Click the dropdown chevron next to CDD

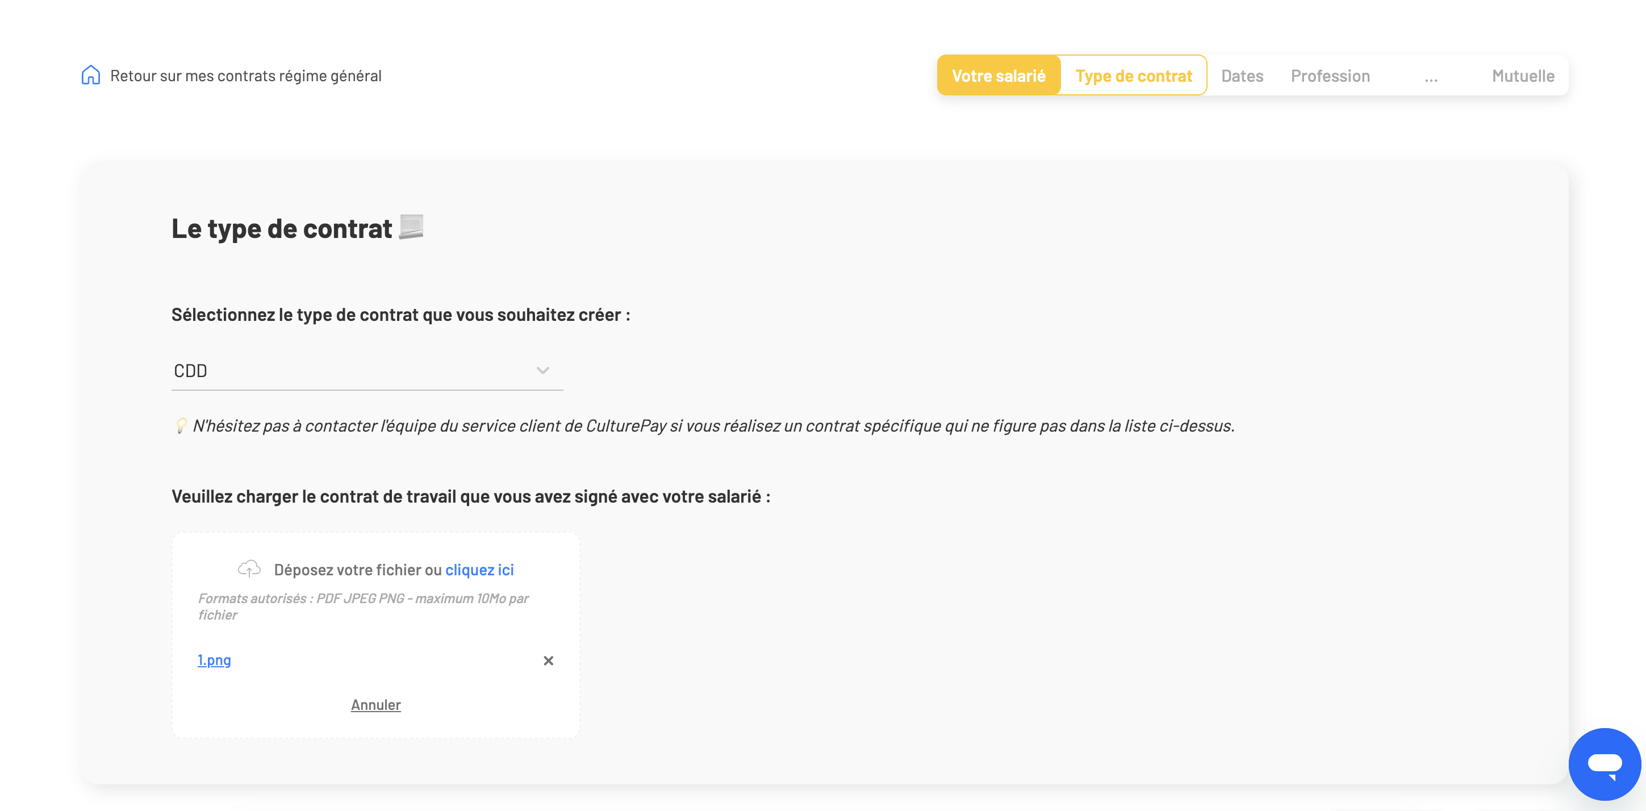point(542,371)
